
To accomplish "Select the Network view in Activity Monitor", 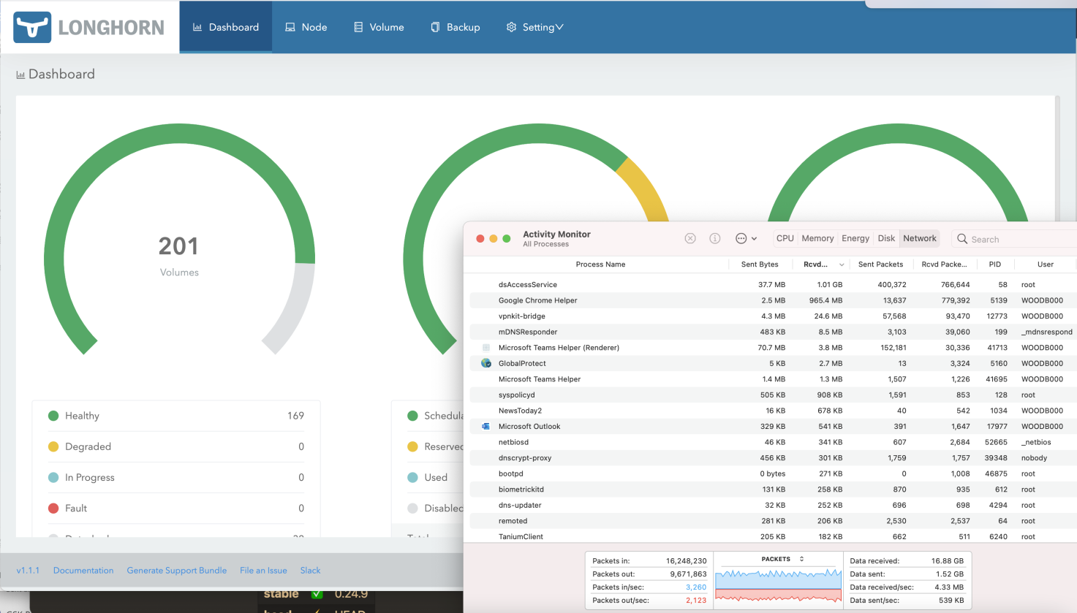I will tap(919, 238).
